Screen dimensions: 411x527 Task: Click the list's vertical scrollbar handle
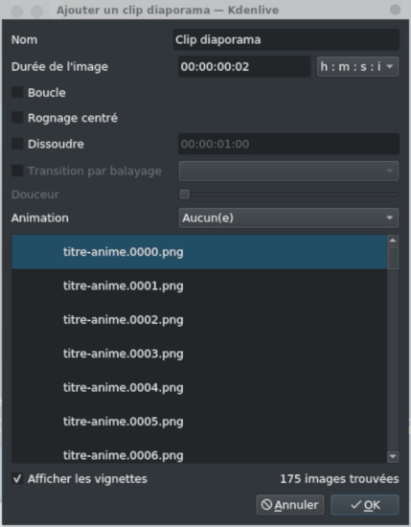pos(393,258)
